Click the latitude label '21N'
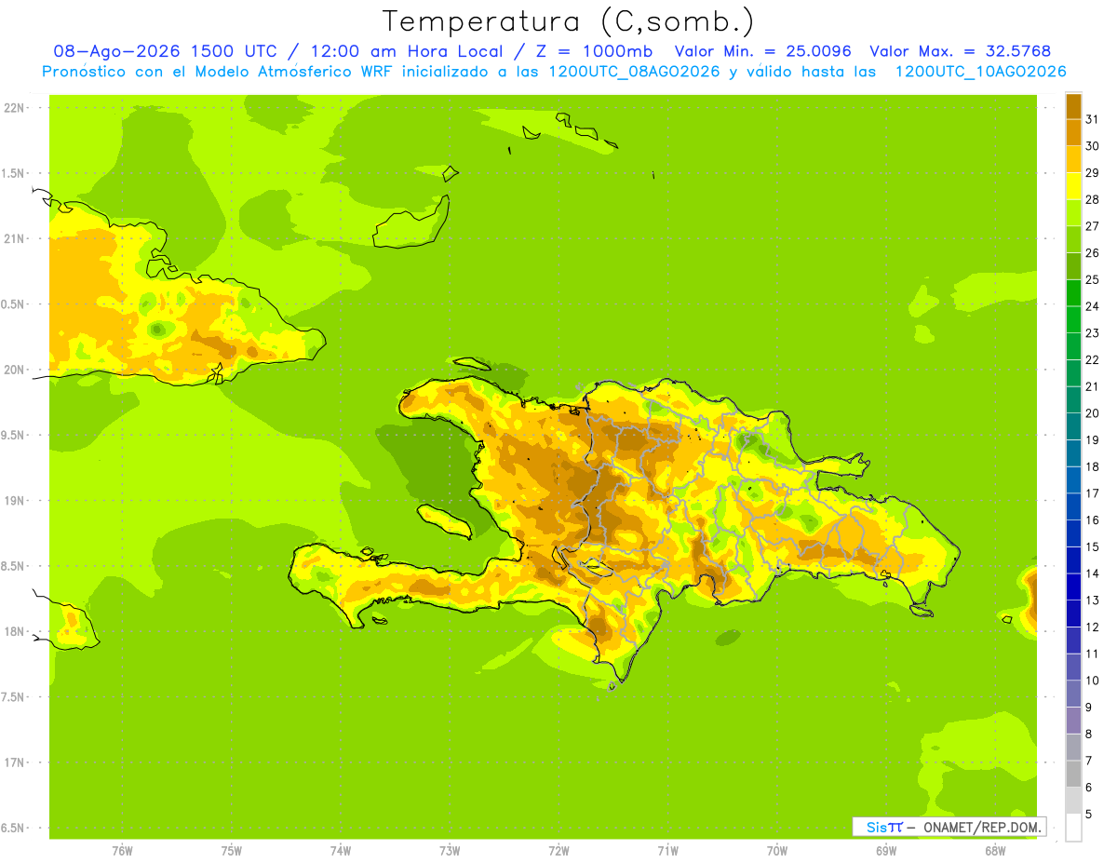This screenshot has width=1117, height=863. pyautogui.click(x=13, y=239)
